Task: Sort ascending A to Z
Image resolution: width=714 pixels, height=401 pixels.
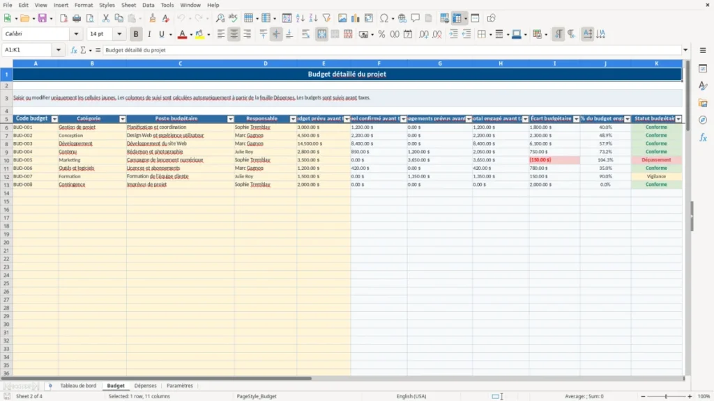Action: pyautogui.click(x=300, y=18)
